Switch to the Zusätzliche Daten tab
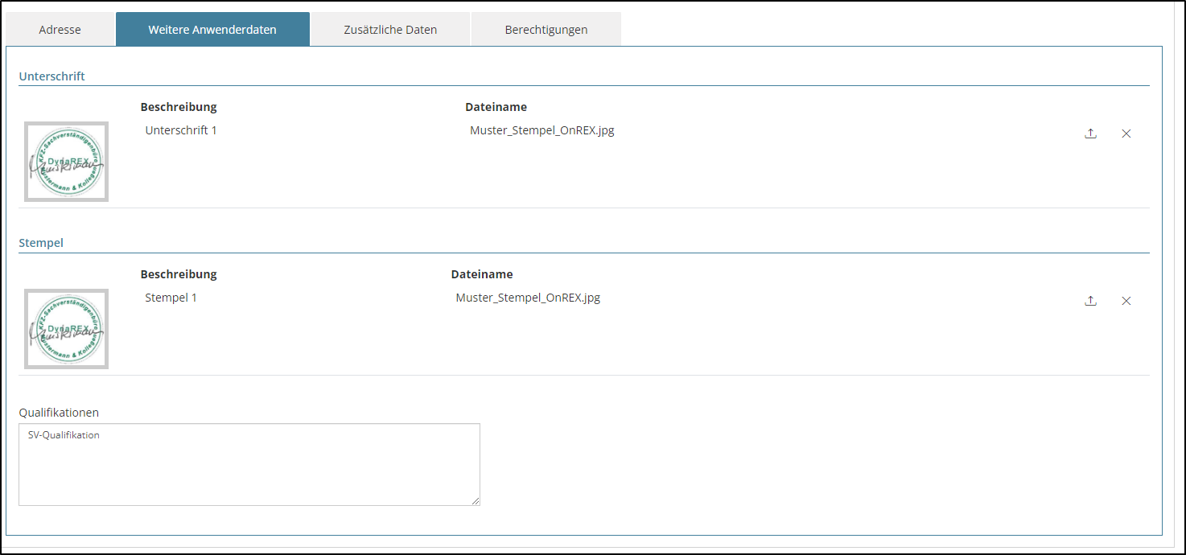 [390, 30]
